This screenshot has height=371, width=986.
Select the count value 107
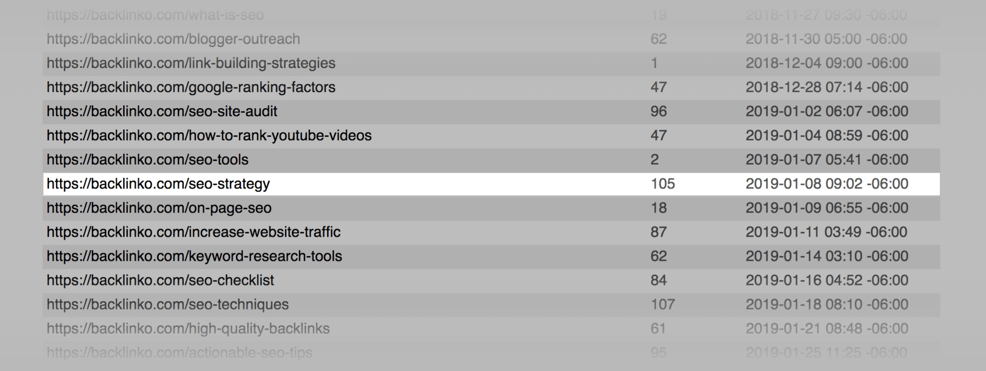662,304
